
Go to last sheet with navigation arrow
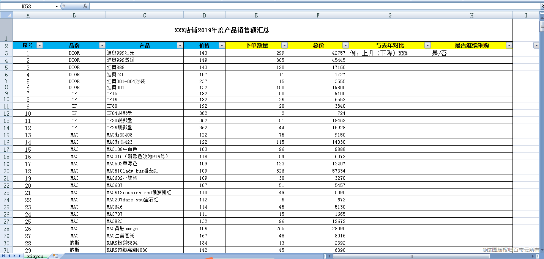click(20, 256)
